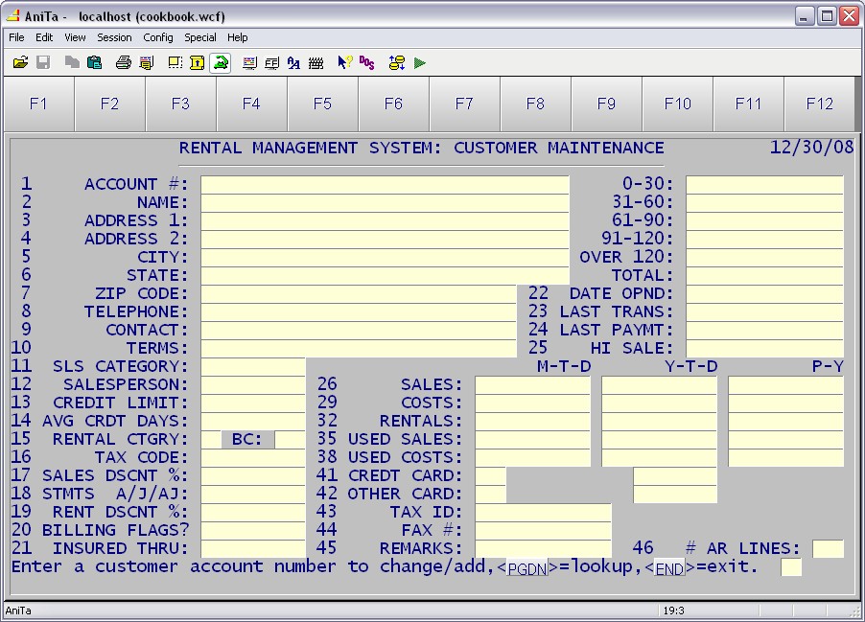Click the END exit key label
Screen dimensions: 865x622
tap(669, 568)
